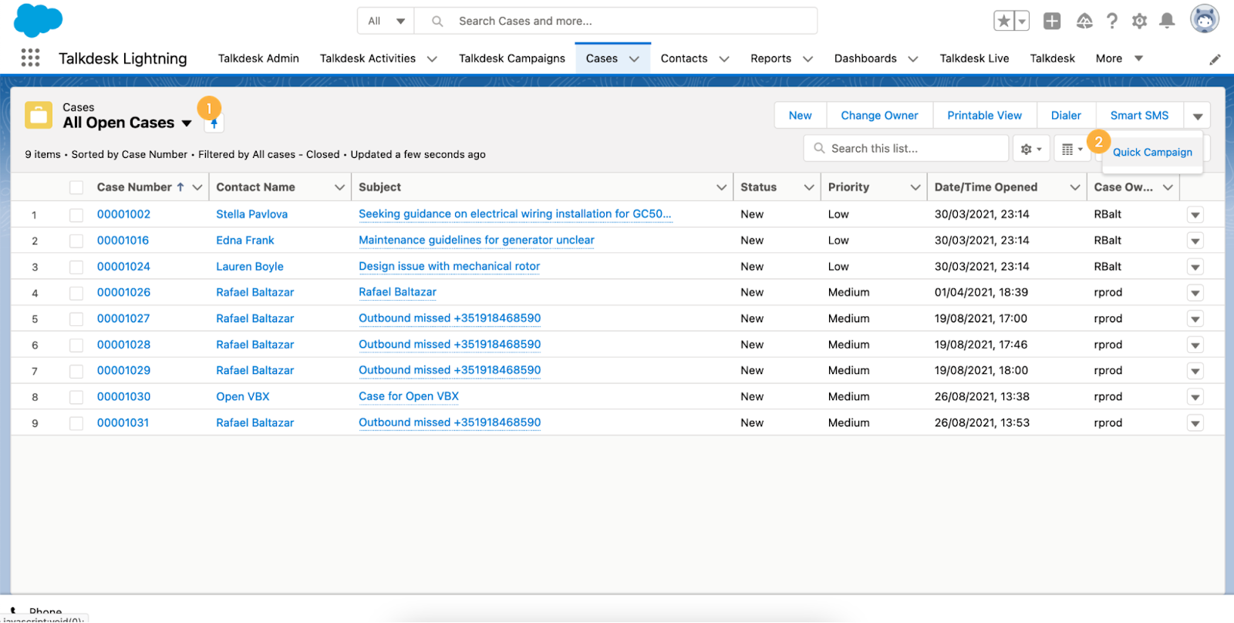Screen dimensions: 1234x623
Task: Focus the Search Cases and more field
Action: pyautogui.click(x=615, y=21)
